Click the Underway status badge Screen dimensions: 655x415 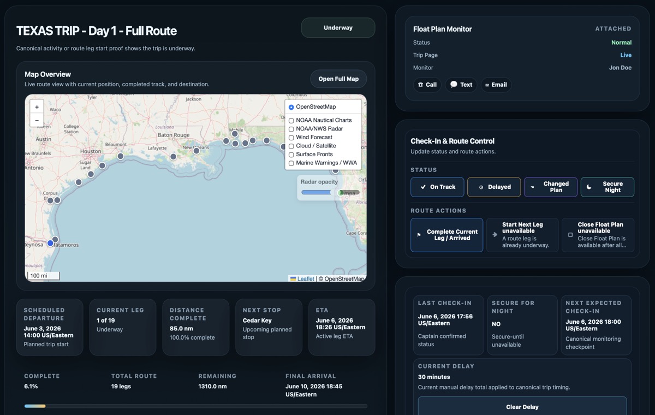[338, 28]
